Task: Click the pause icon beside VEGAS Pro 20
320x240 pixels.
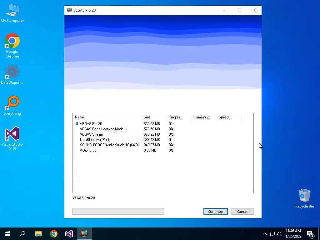Action: coord(77,123)
